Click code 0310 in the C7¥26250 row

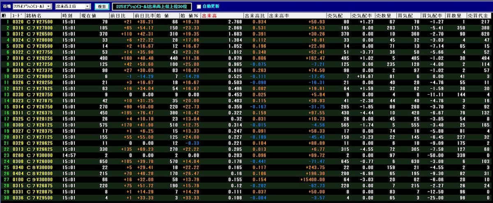click(x=18, y=58)
